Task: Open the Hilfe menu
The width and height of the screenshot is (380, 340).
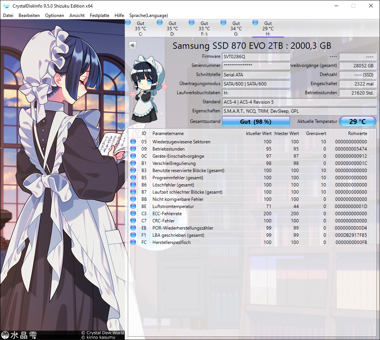Action: click(x=119, y=16)
